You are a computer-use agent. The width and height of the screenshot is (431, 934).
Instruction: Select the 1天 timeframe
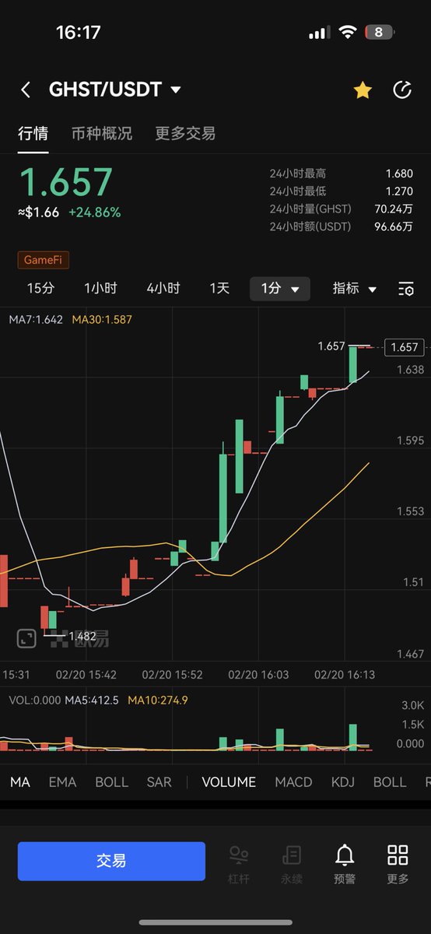(219, 288)
